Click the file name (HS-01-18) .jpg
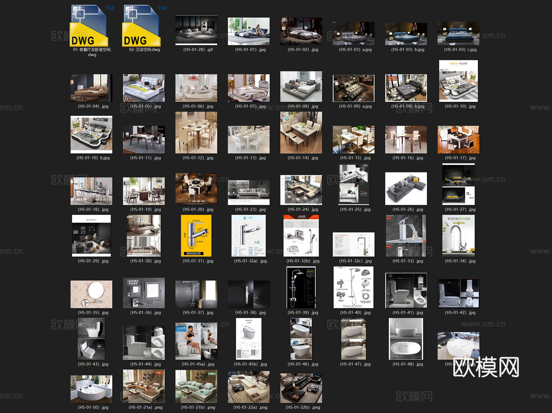The height and width of the screenshot is (413, 552). tap(93, 209)
